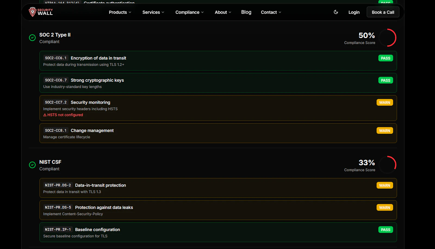
Task: Select the SOC2-CC6.1 control code
Action: (x=56, y=58)
